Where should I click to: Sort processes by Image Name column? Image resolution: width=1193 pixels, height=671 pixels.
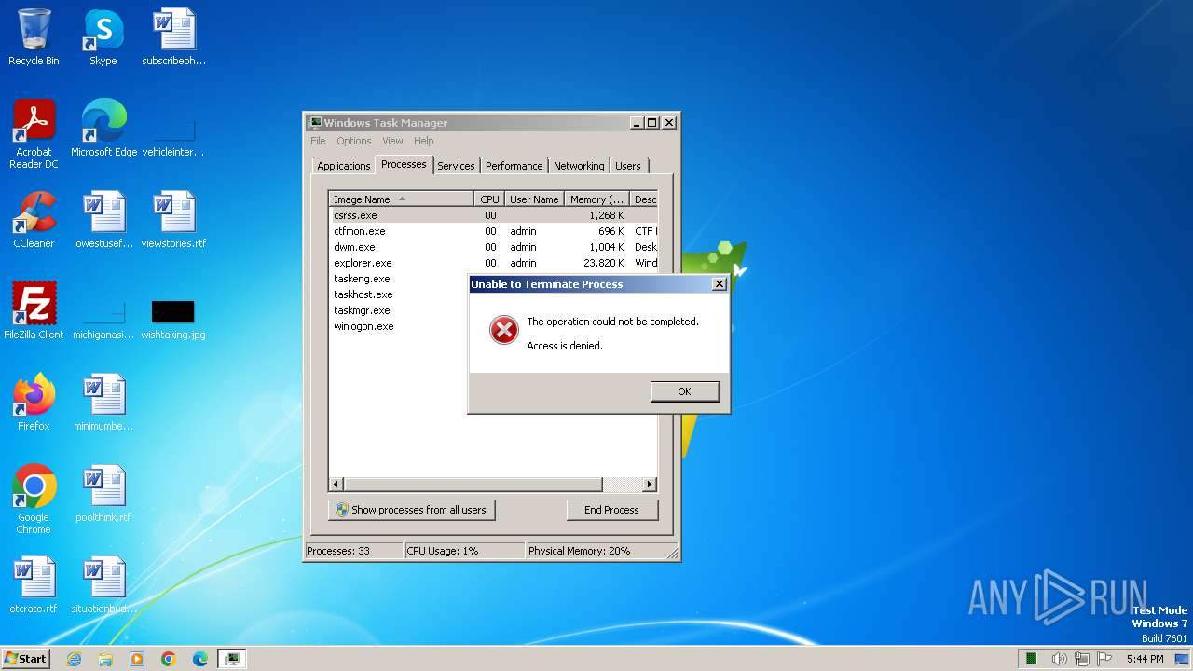click(401, 199)
